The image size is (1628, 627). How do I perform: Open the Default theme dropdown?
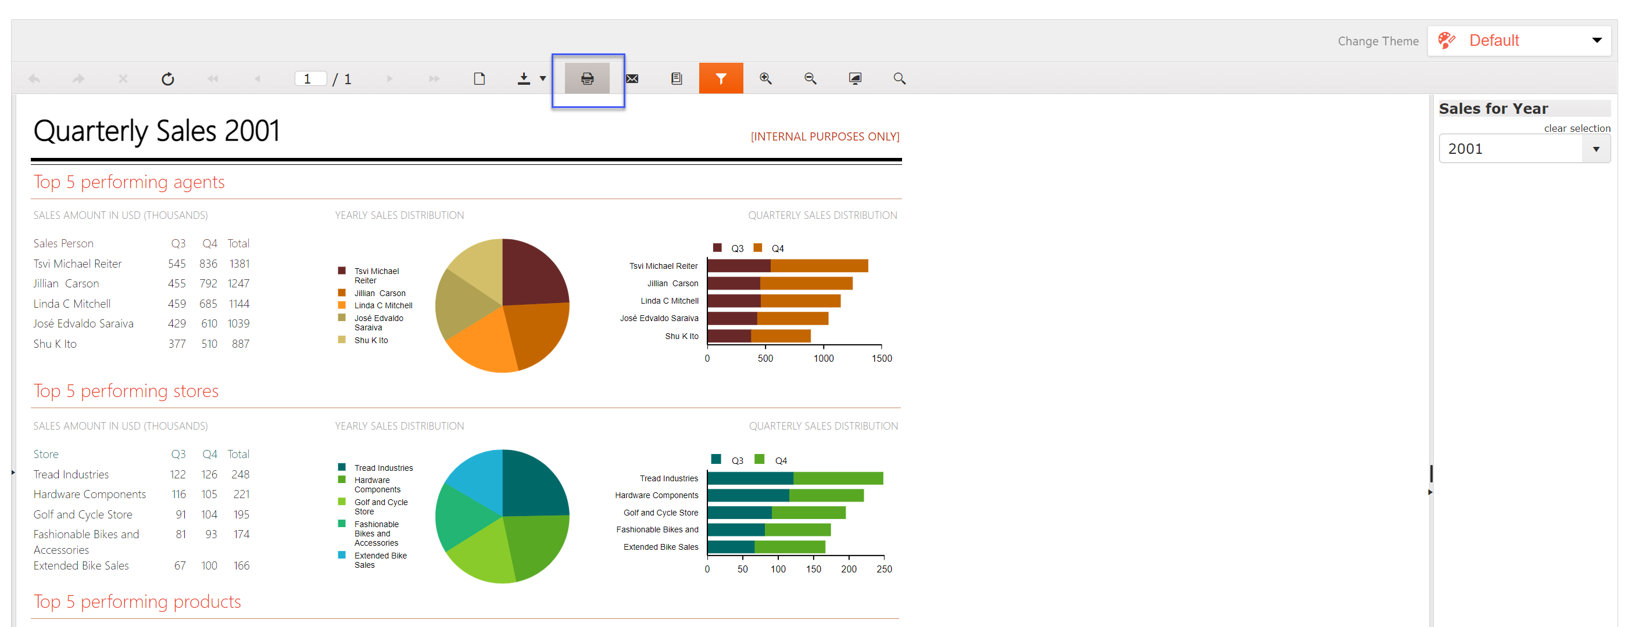pyautogui.click(x=1518, y=41)
